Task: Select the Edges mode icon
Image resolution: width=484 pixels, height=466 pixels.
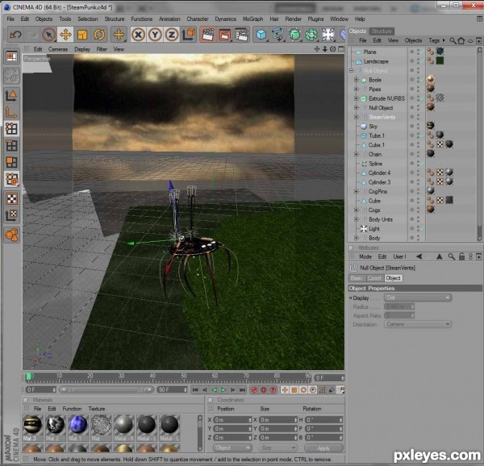Action: tap(12, 145)
